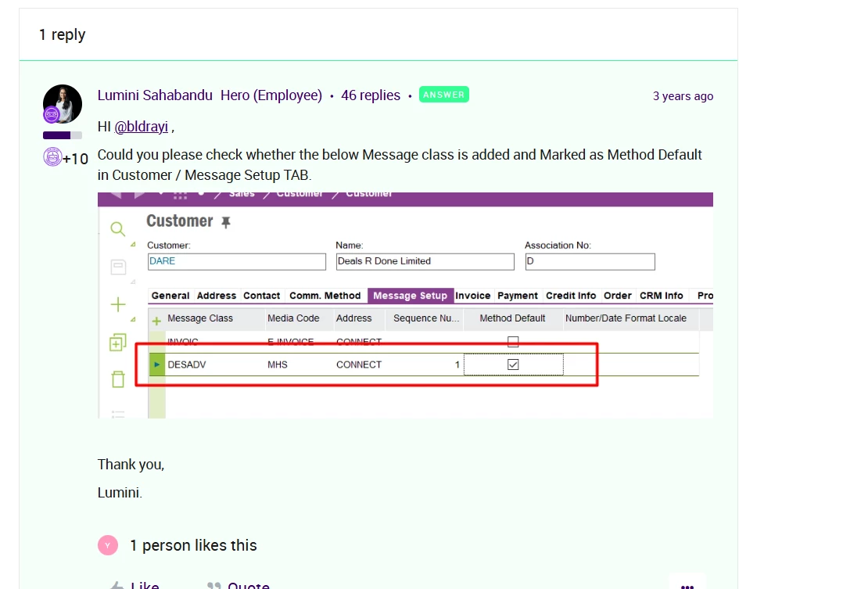Click the CONNECT cell in DESADV row
Image resolution: width=843 pixels, height=589 pixels.
coord(359,365)
